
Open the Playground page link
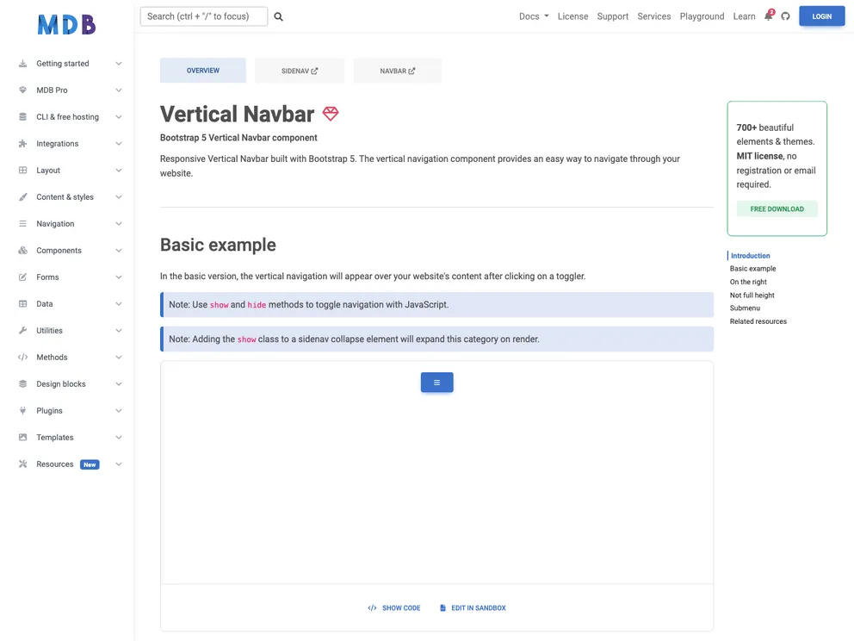(x=702, y=16)
